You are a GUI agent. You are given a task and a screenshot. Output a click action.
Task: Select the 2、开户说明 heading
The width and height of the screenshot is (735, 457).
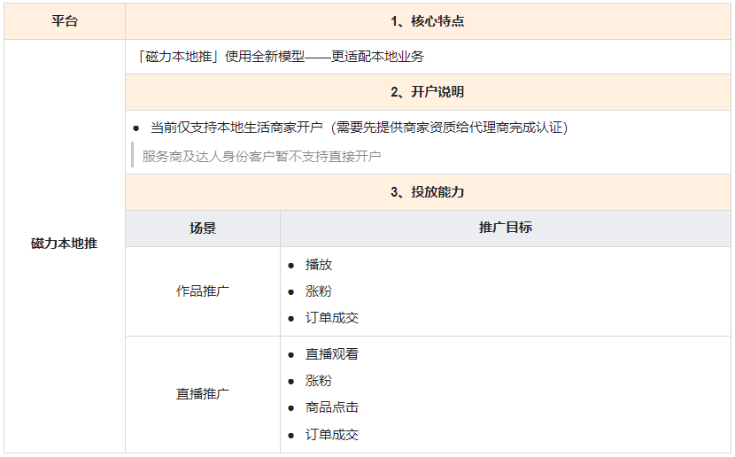pos(428,92)
